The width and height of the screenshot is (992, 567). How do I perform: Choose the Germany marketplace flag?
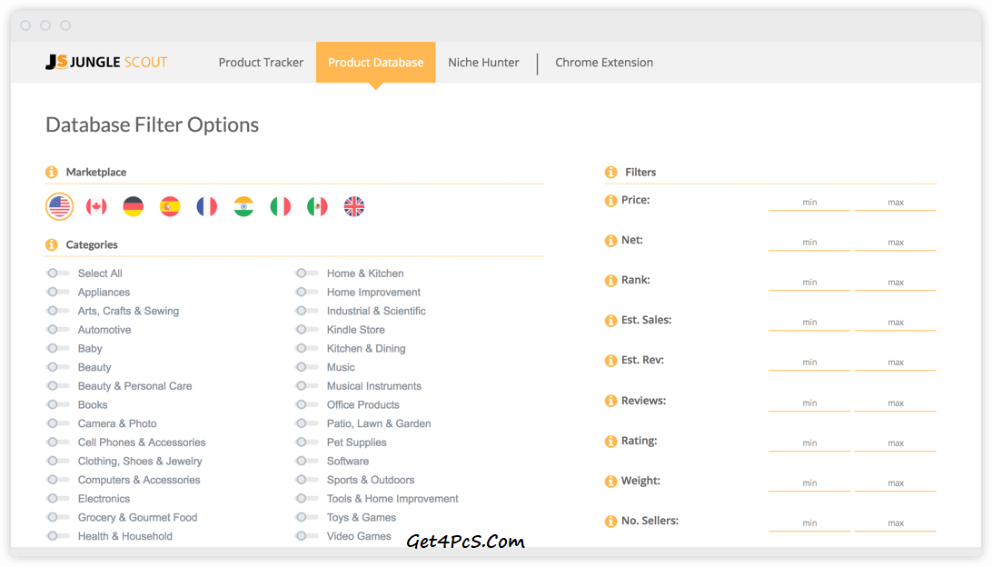[x=134, y=207]
